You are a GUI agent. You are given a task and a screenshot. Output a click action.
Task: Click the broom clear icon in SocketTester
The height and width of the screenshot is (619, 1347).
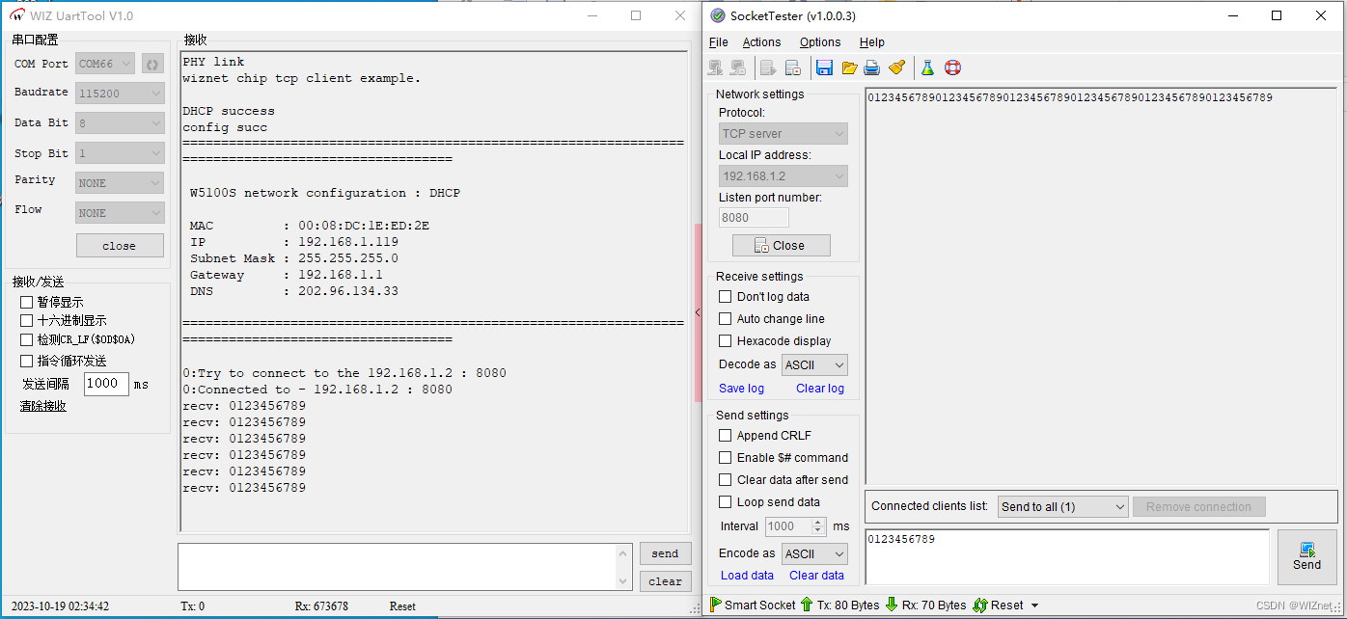pos(896,67)
